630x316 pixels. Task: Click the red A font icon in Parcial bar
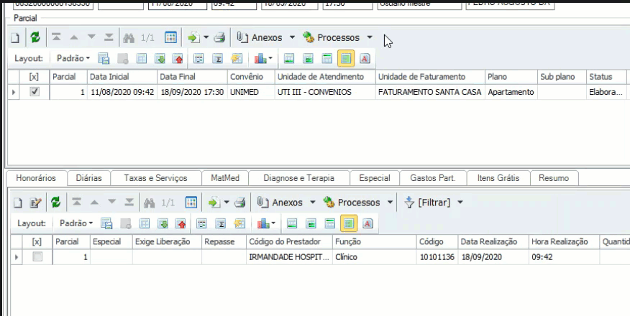[x=365, y=59]
